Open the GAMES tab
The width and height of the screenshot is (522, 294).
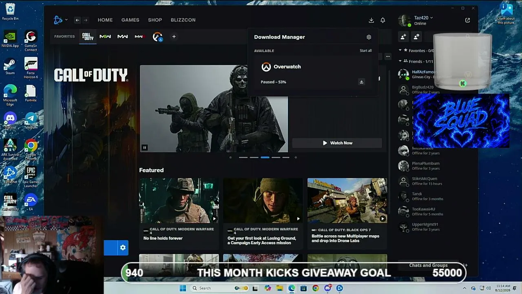click(x=130, y=20)
